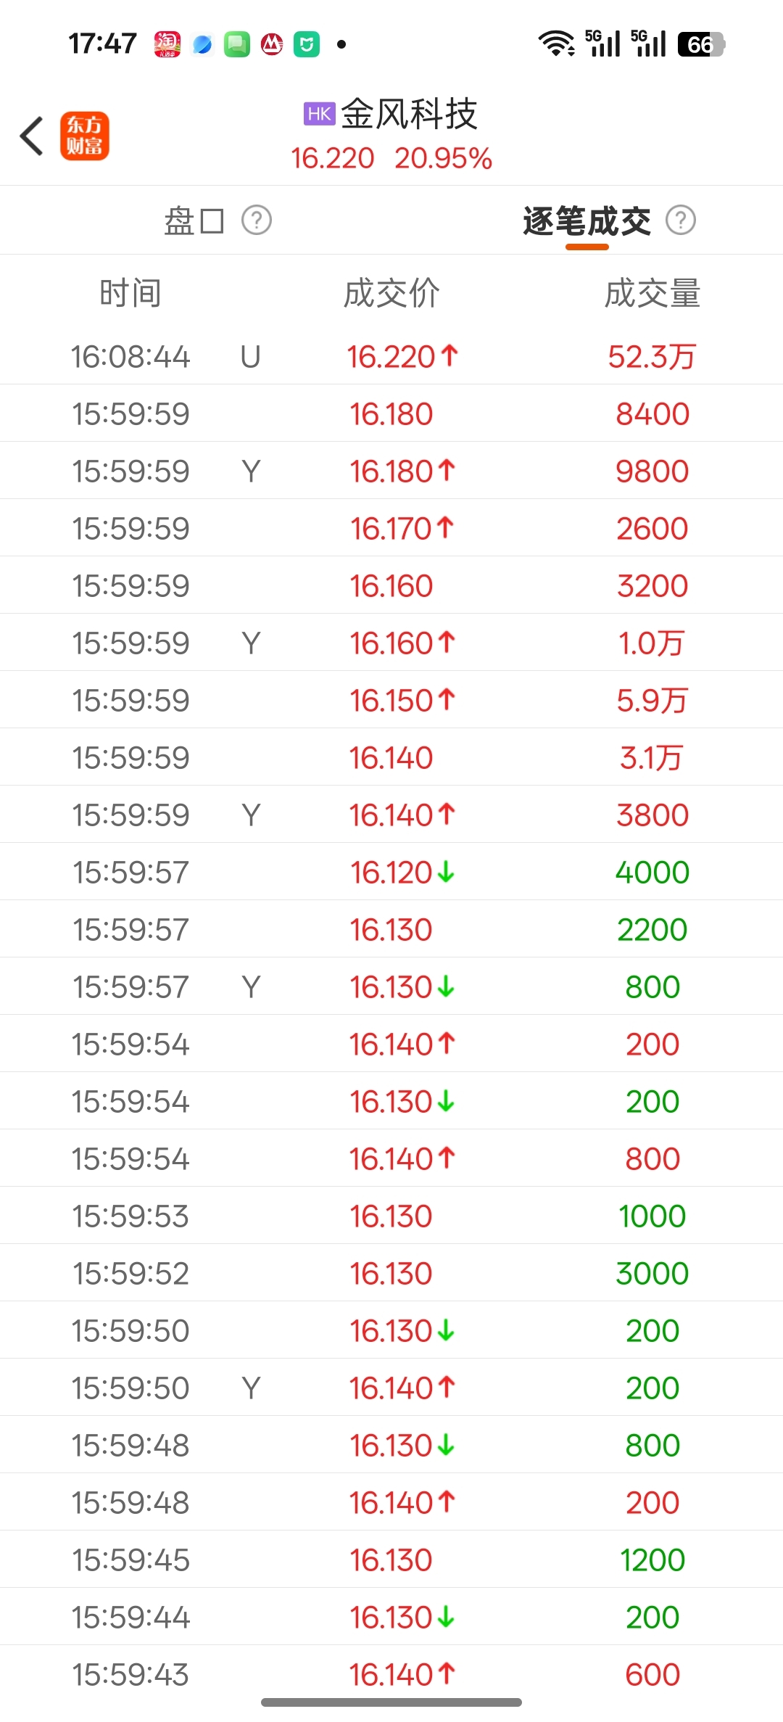Tap the back arrow icon

pos(32,136)
